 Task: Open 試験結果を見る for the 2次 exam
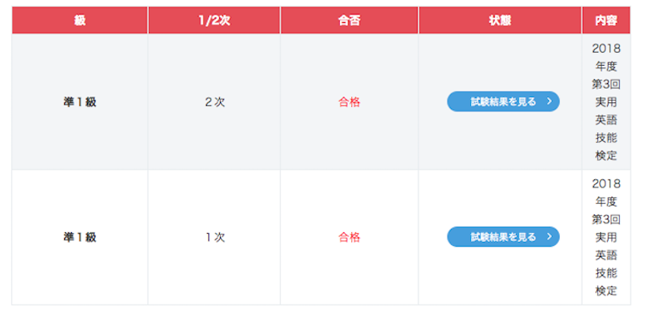tap(503, 102)
